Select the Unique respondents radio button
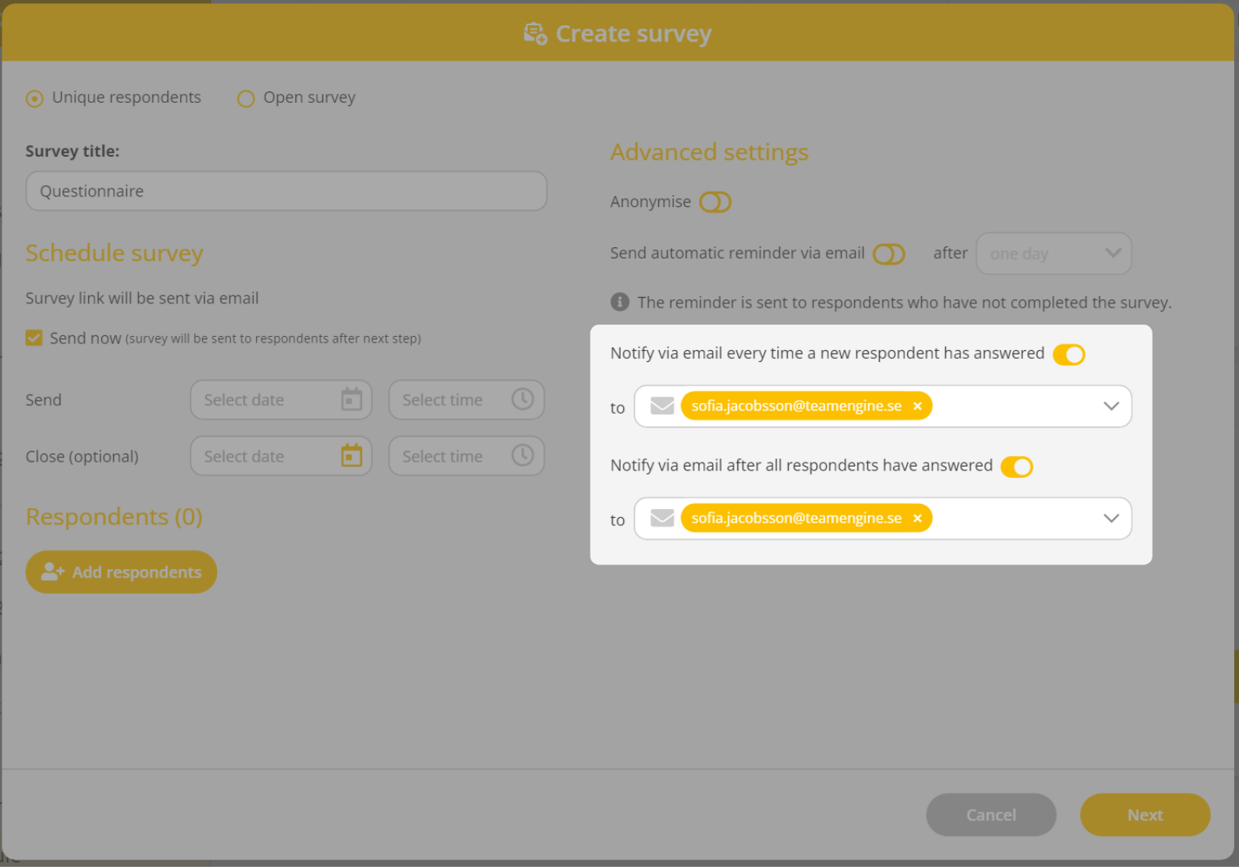This screenshot has height=867, width=1239. click(x=34, y=99)
